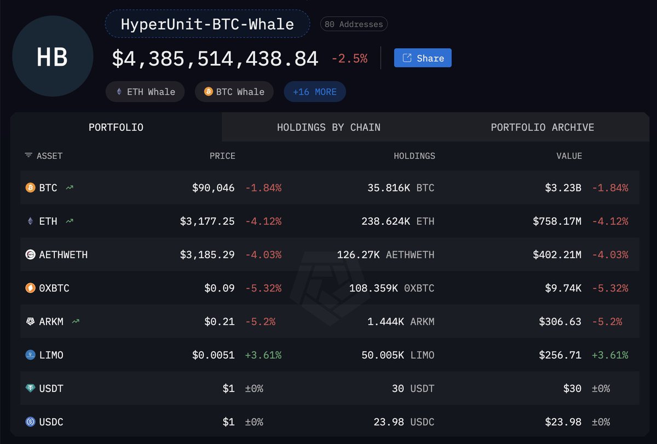Viewport: 657px width, 444px height.
Task: Click the USDT tether icon
Action: 31,388
